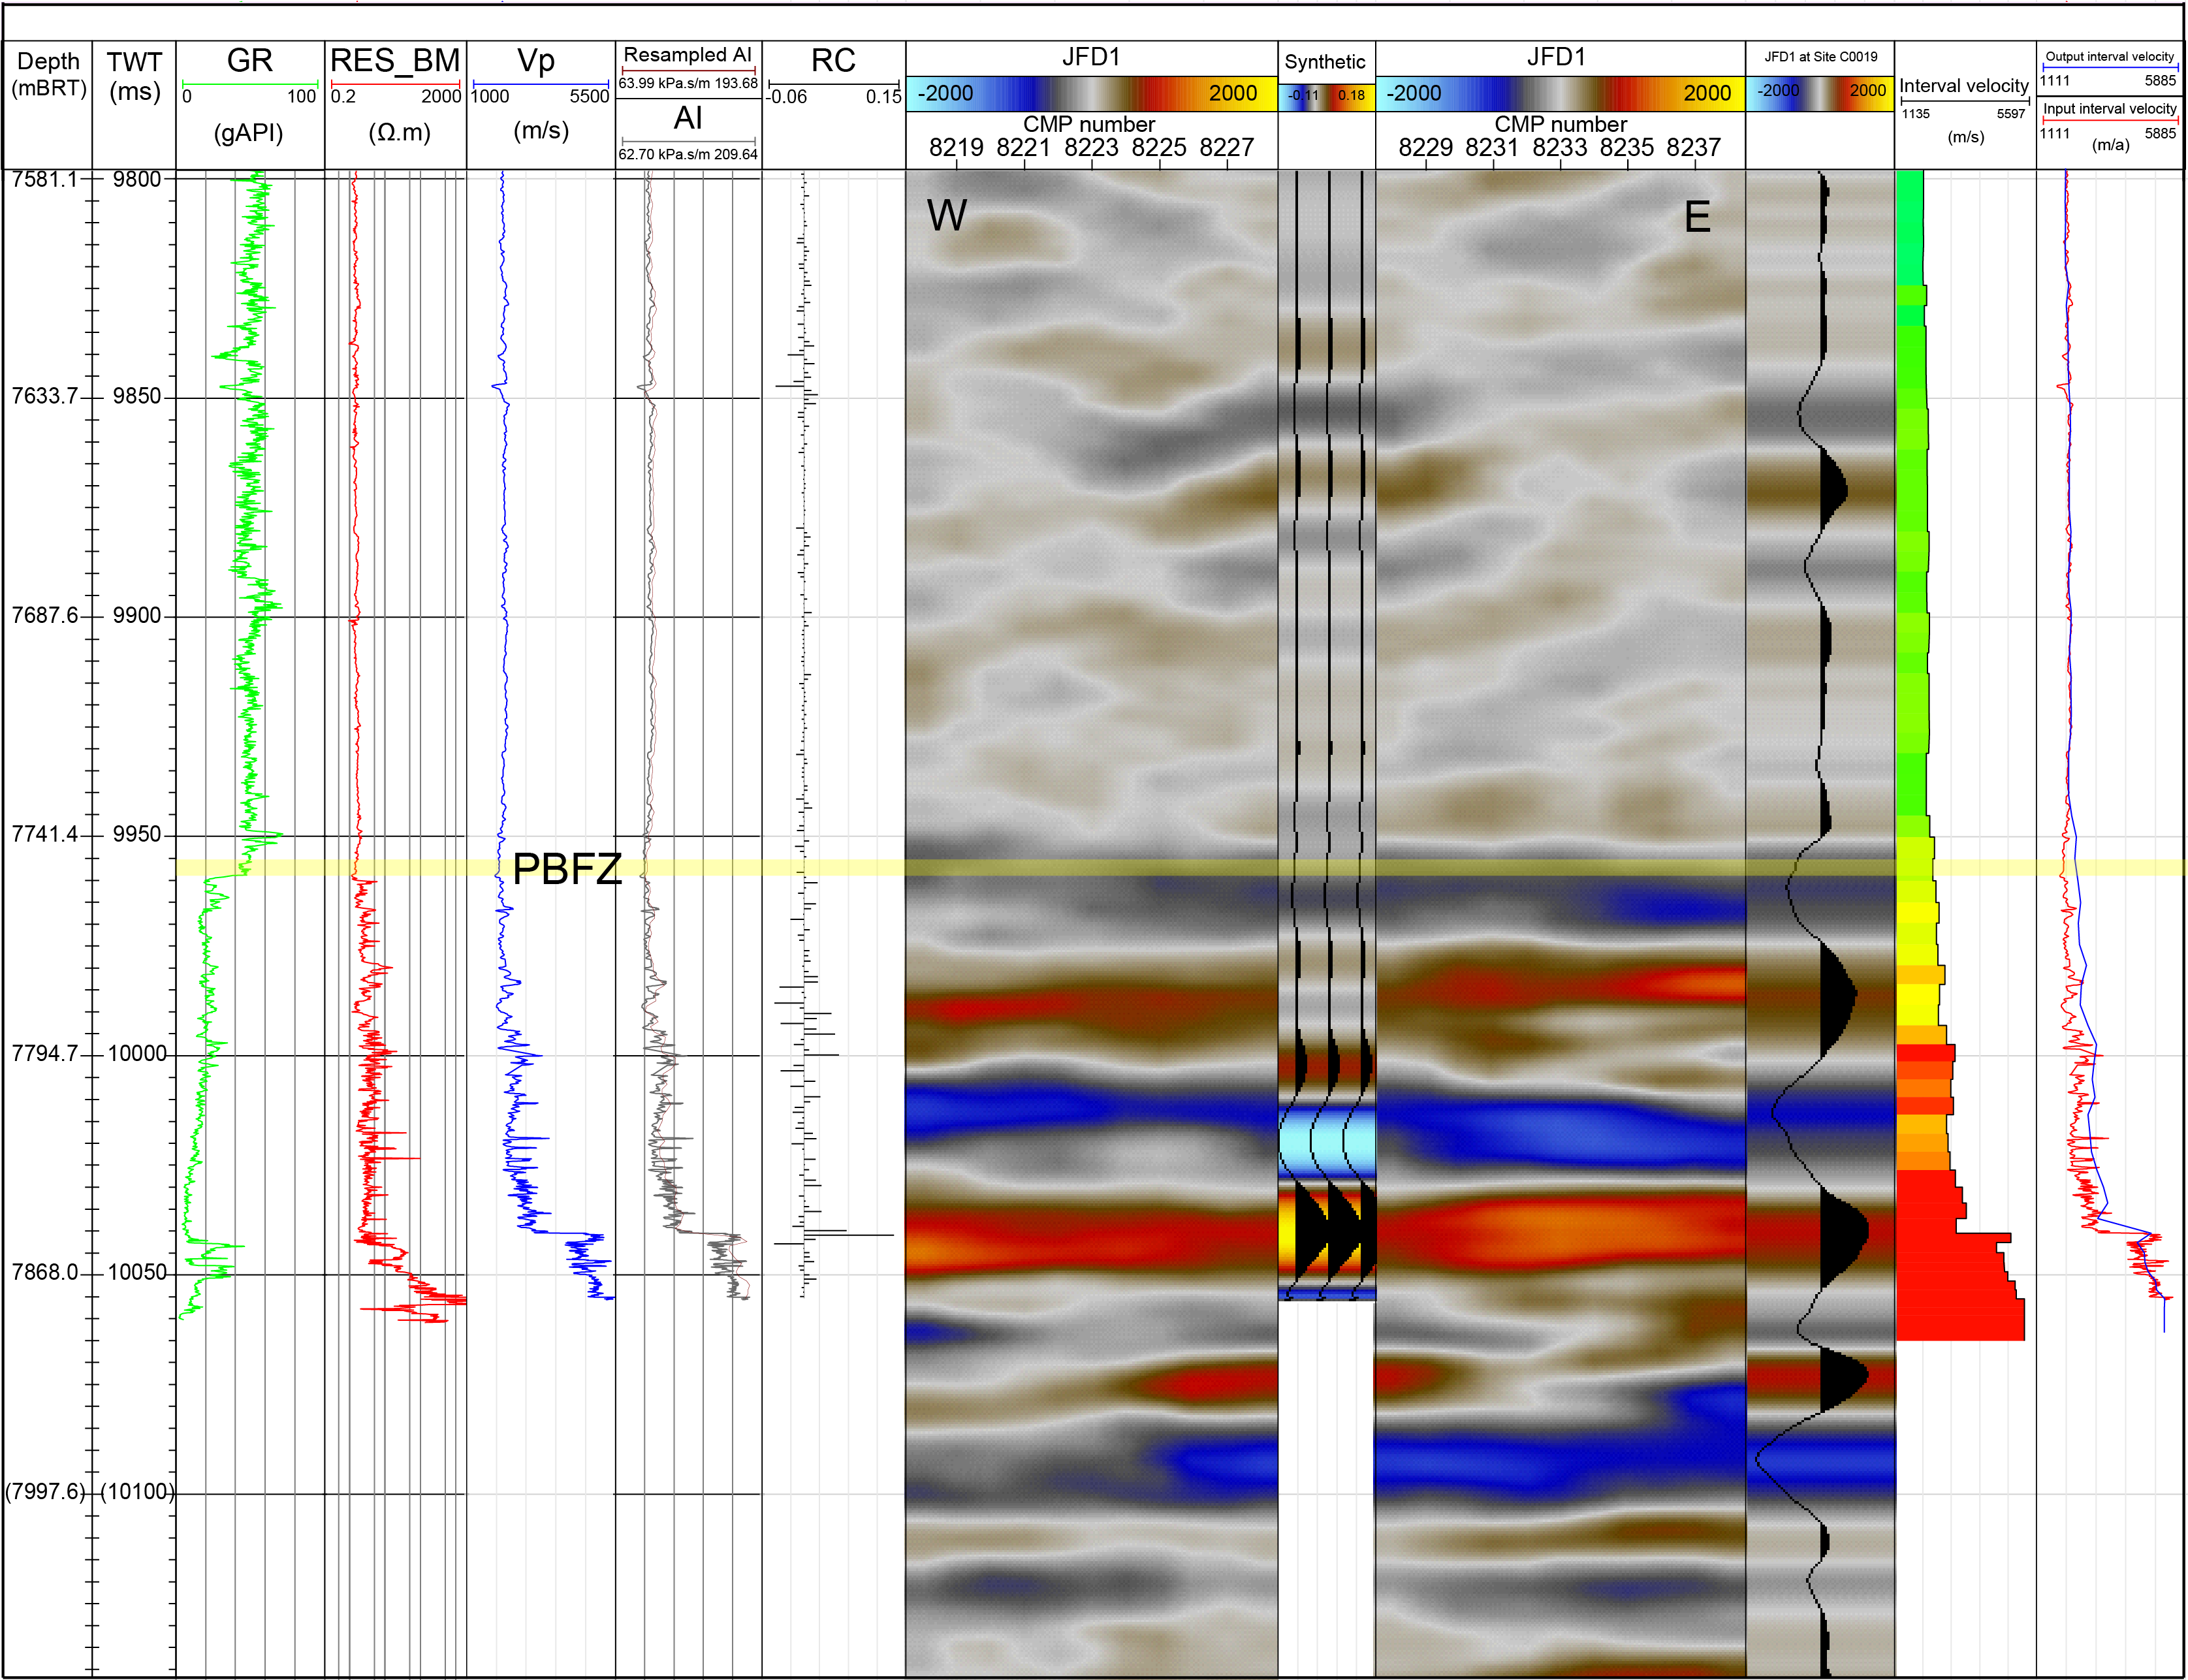Click CMP number 8223 on axis
Image resolution: width=2188 pixels, height=1680 pixels.
[x=1091, y=148]
